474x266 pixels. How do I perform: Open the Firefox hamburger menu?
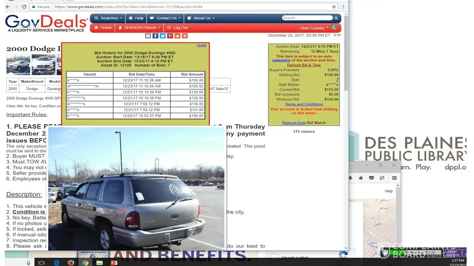394,178
